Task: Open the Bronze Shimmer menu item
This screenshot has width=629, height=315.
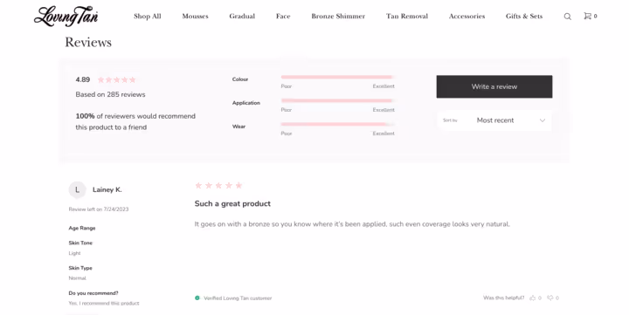Action: [x=338, y=16]
